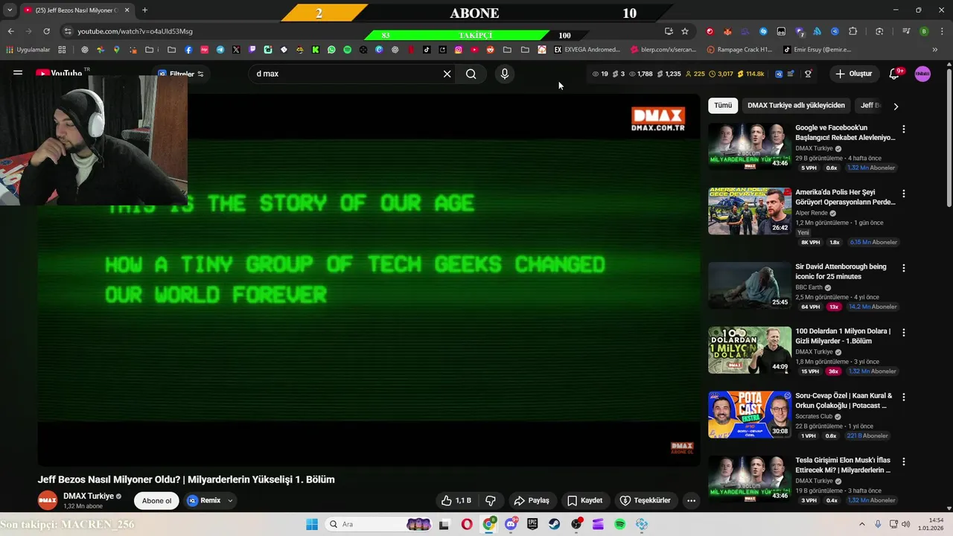Open options for Tesla Girişimi video
The image size is (953, 536).
click(904, 461)
